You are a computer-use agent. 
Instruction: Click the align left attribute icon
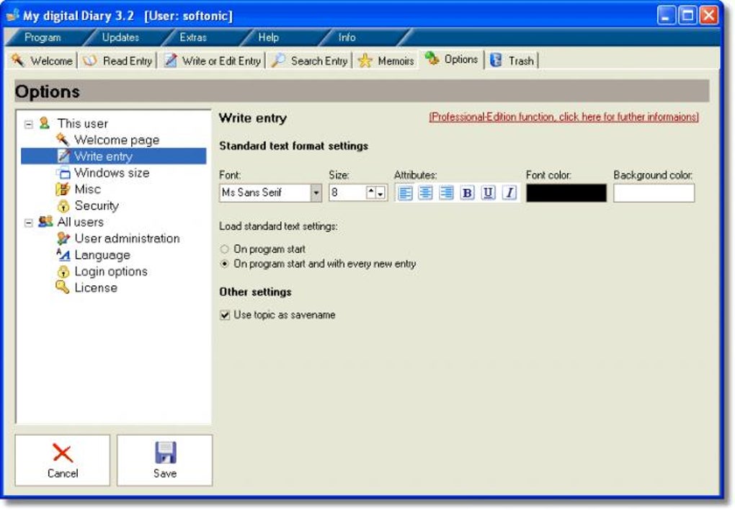click(405, 192)
